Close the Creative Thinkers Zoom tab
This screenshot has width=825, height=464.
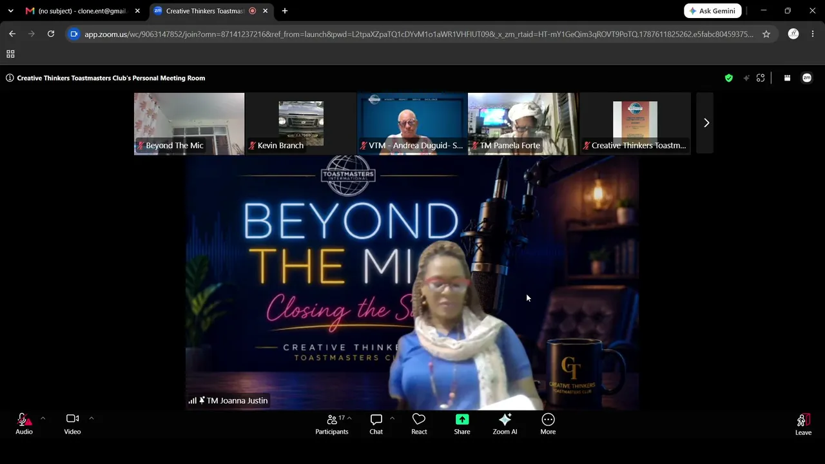click(265, 11)
